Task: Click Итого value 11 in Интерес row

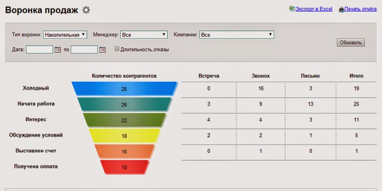Action: pyautogui.click(x=356, y=120)
